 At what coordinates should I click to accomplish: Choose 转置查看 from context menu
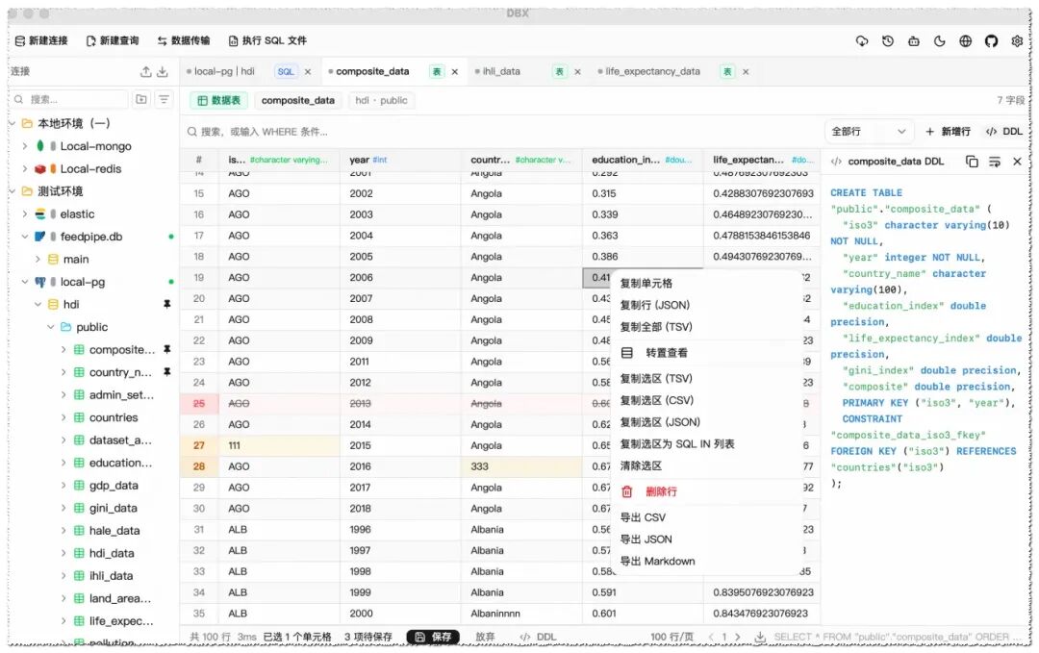pos(706,353)
